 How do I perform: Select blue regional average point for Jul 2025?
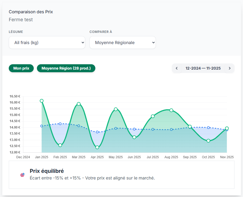pyautogui.click(x=153, y=129)
